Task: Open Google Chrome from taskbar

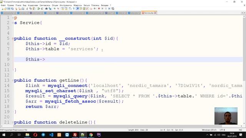Action: [x=91, y=135]
